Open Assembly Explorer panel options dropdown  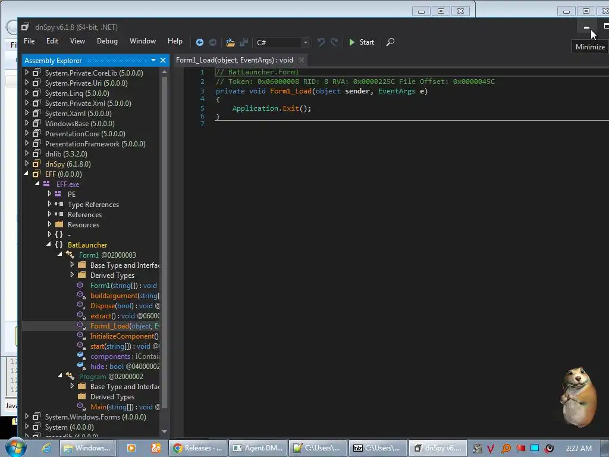click(153, 60)
